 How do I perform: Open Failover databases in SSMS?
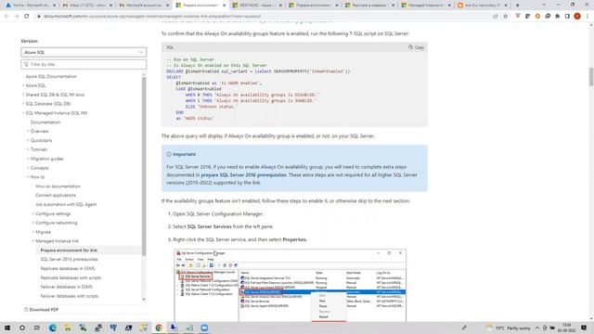pyautogui.click(x=66, y=287)
